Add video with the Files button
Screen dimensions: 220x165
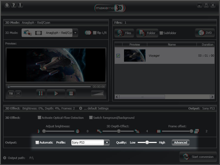tap(124, 33)
